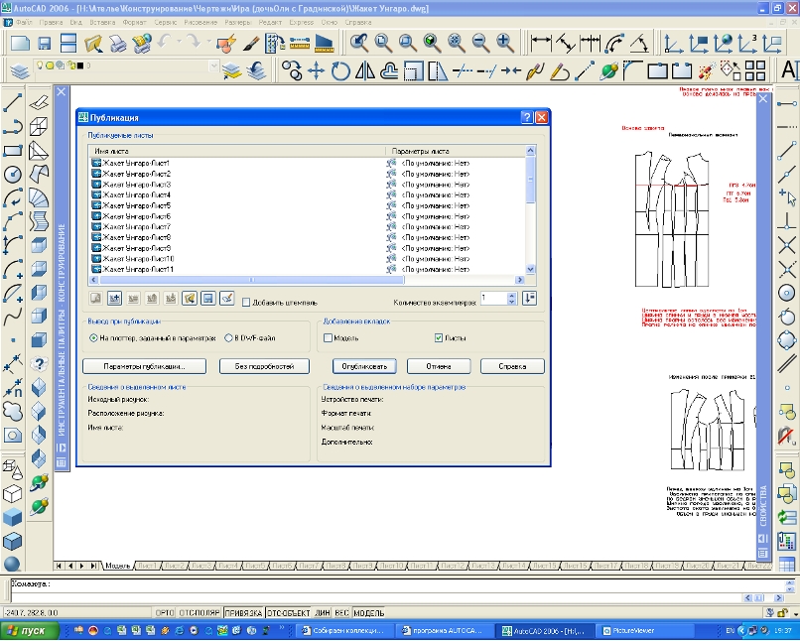Enable the 'Добавить штемпель' checkbox
Screen dimensions: 800x641
tap(246, 302)
